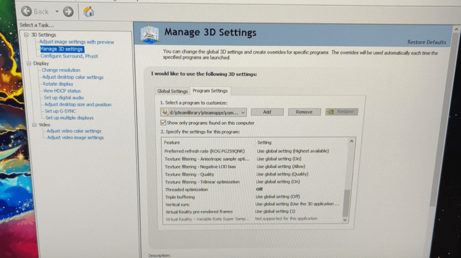This screenshot has height=258, width=461.
Task: Collapse the Display tree node
Action: [x=29, y=63]
